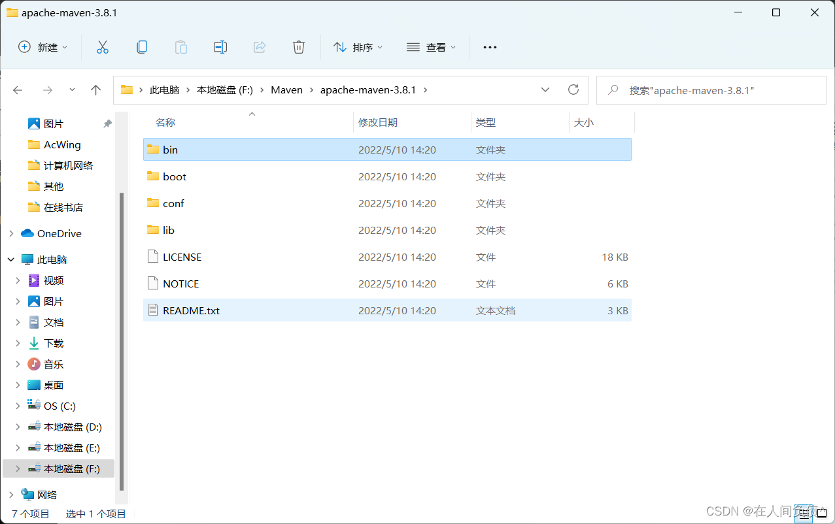Collapse the 此电脑 tree node
The width and height of the screenshot is (835, 524).
11,259
